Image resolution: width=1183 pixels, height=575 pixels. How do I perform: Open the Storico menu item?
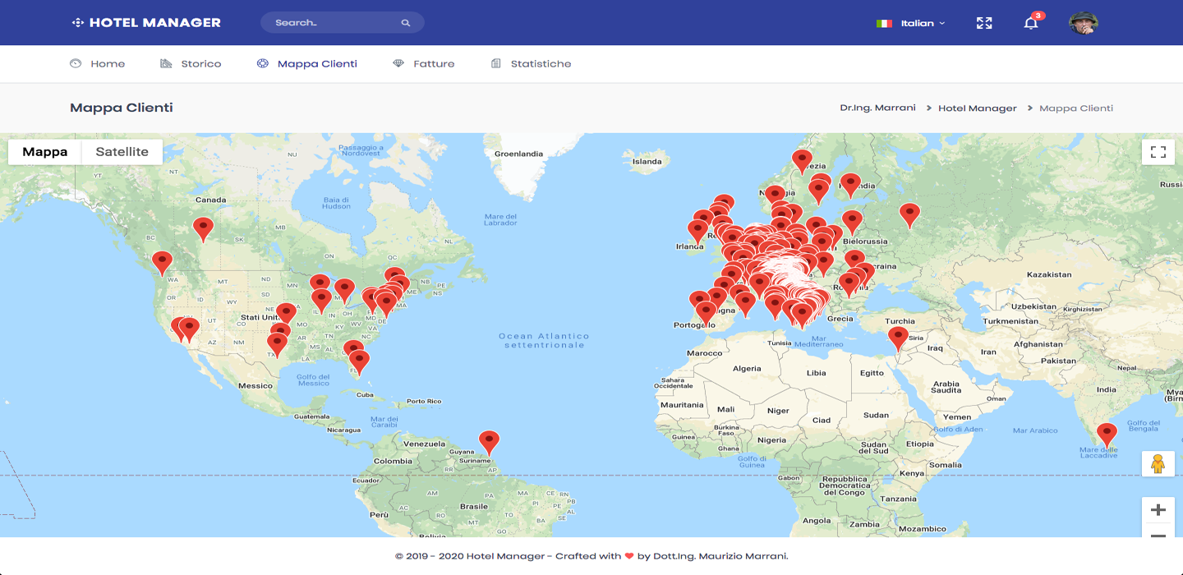[x=191, y=63]
